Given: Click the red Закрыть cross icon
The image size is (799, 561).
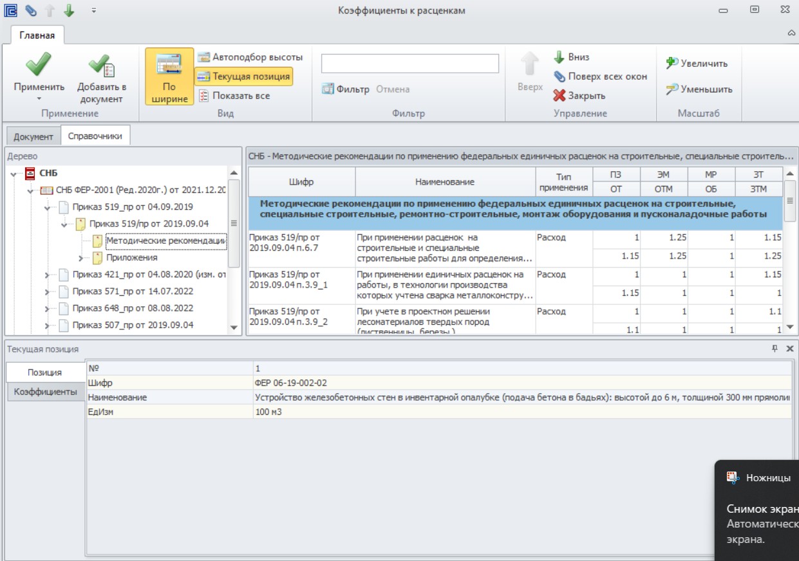Looking at the screenshot, I should [x=559, y=95].
